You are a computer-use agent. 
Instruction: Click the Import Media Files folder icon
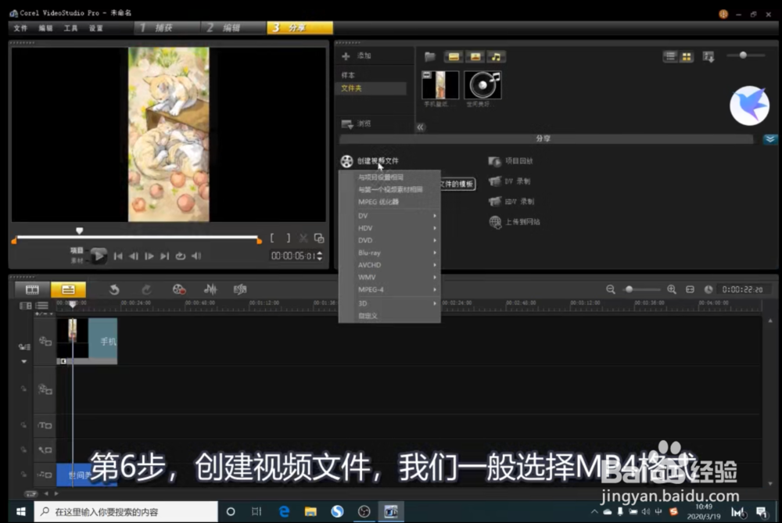point(430,57)
